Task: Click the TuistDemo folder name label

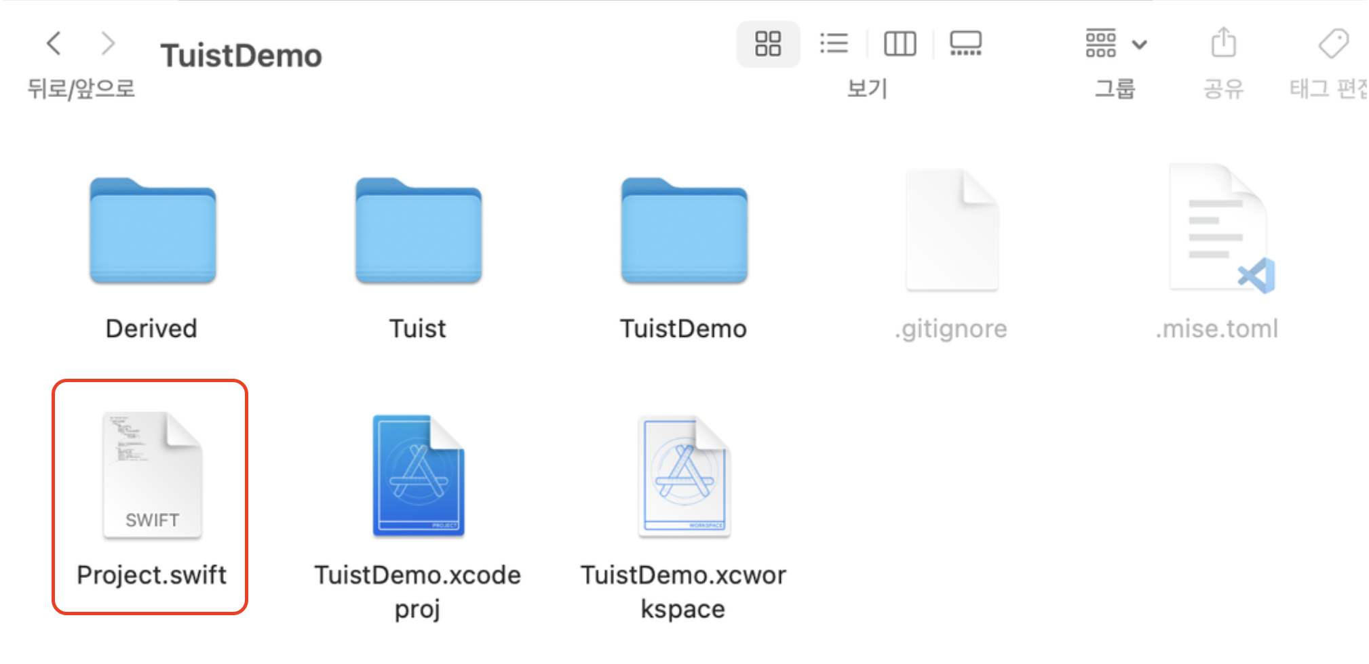Action: tap(684, 329)
